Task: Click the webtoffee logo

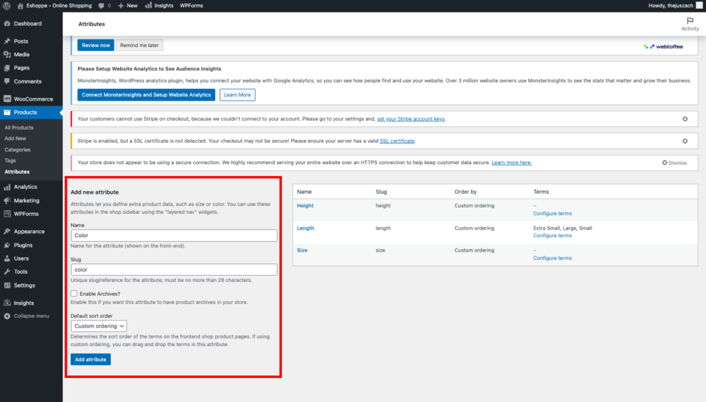Action: (663, 46)
